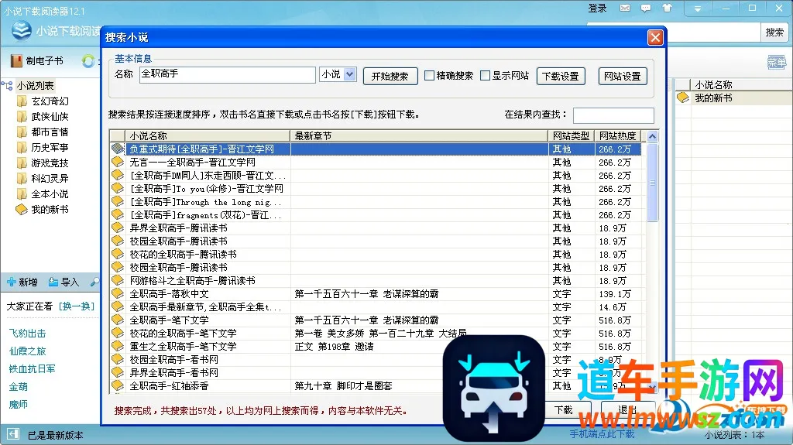
Task: Click the 制电子书 book icon
Action: click(16, 61)
